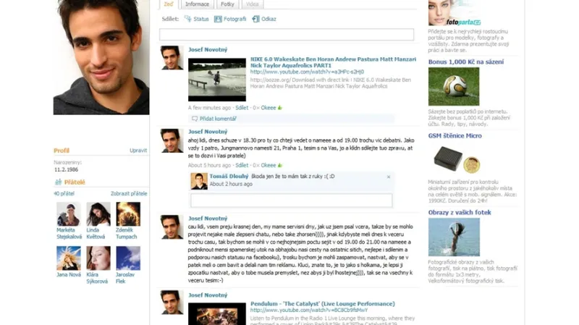Click the Upravit profile edit link

point(138,151)
